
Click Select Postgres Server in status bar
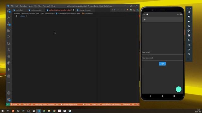69,105
